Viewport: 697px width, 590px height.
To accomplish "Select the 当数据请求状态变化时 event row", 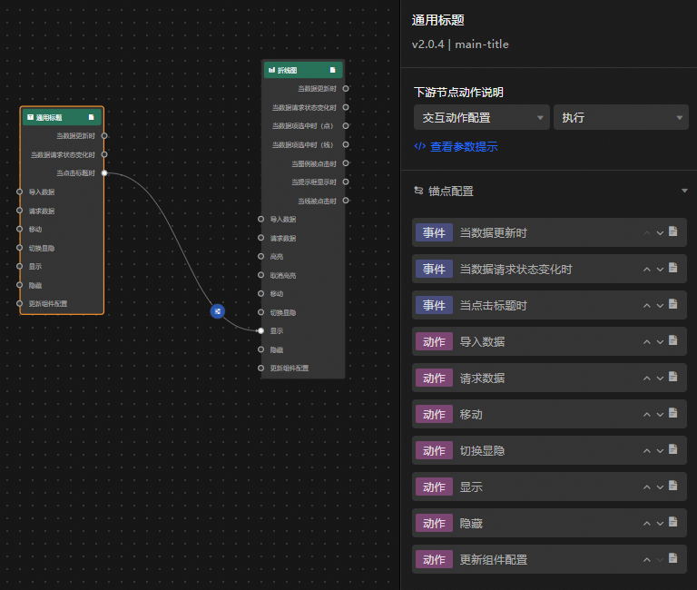I will click(549, 269).
